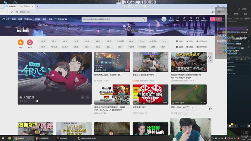Open 拼多多实力排行 video thumbnail
This screenshot has width=251, height=141.
pyautogui.click(x=151, y=95)
